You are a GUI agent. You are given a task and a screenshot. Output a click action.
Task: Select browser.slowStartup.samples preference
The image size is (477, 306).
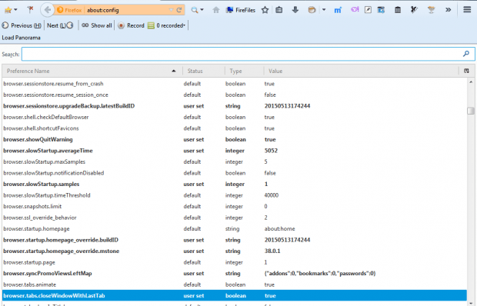[x=235, y=185]
